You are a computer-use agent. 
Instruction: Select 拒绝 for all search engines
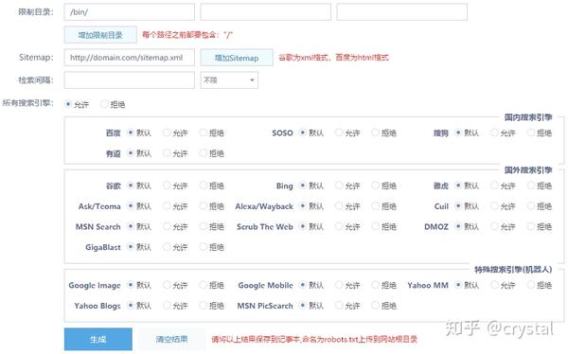[104, 104]
